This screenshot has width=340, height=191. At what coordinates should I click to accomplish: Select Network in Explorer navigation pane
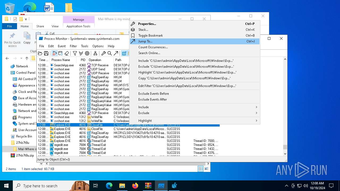click(x=22, y=66)
